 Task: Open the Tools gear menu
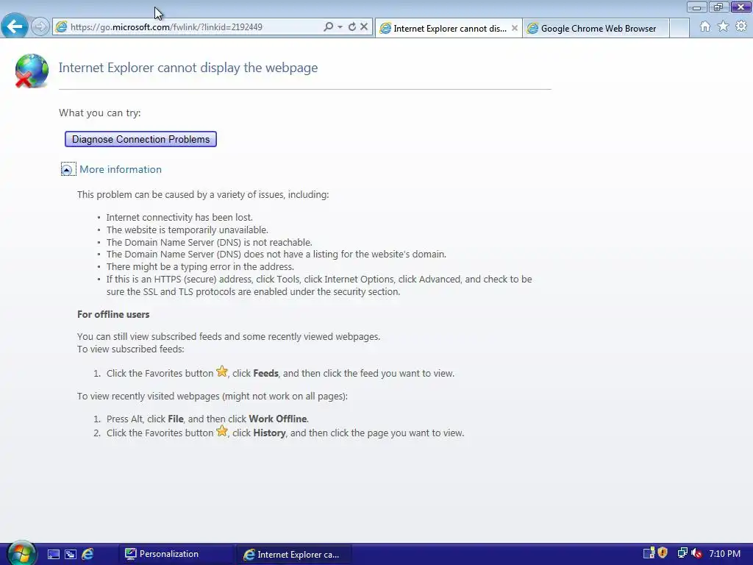pyautogui.click(x=741, y=26)
